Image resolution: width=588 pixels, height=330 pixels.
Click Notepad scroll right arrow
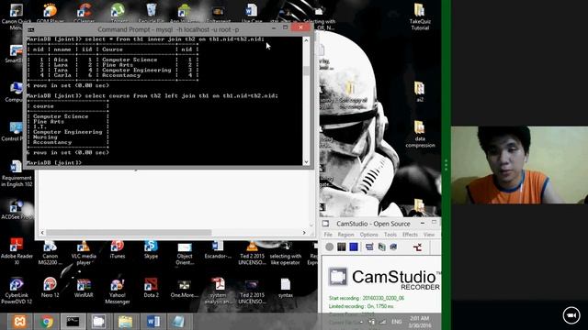(x=304, y=233)
